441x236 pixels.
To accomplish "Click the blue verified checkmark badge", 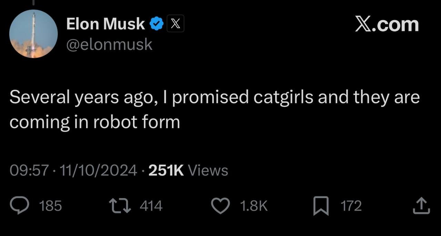I will (x=157, y=24).
